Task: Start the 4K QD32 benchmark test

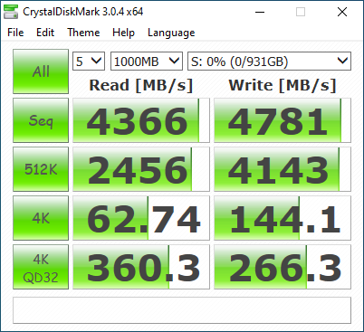Action: click(x=41, y=267)
